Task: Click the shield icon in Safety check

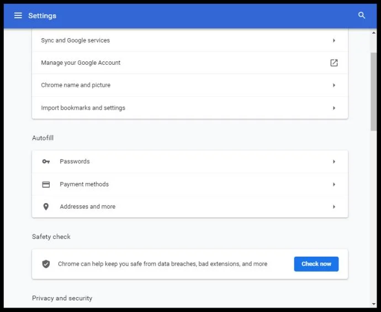Action: click(46, 264)
